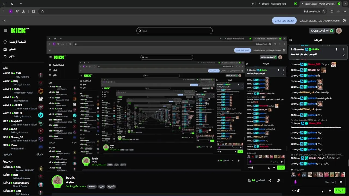This screenshot has width=349, height=196.
Task: Select red heart emote in chat
Action: 299,174
